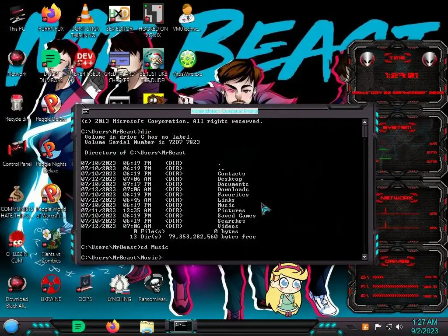Open the HOOKED ON XONIX shortcut
The height and width of the screenshot is (336, 448).
coord(154,21)
